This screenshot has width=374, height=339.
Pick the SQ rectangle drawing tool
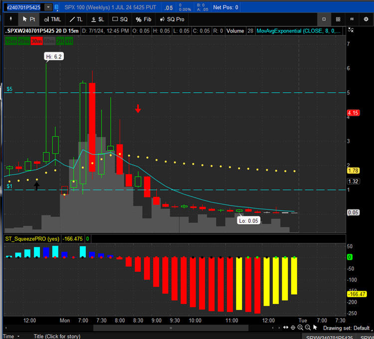tap(120, 19)
